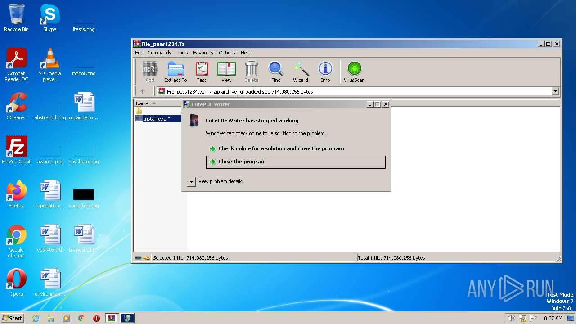Screen dimensions: 576x324
Task: Click 'Selected 1 file, 714,080,256 bytes' status text
Action: pos(190,258)
